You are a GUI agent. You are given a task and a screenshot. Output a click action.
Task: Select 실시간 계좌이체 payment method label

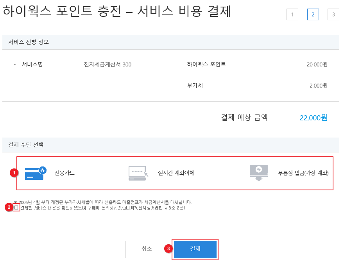176,173
